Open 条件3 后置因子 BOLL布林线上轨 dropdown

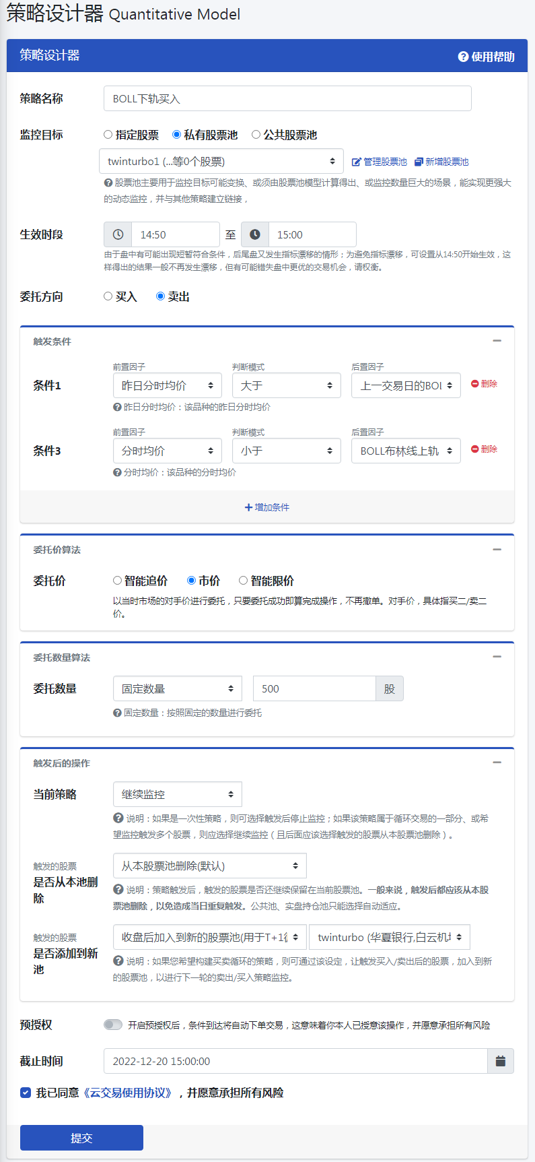(x=406, y=451)
